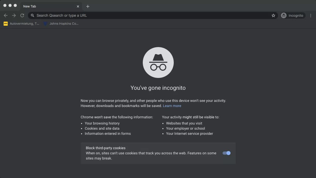Image resolution: width=316 pixels, height=178 pixels.
Task: Open a new tab with the plus button
Action: pyautogui.click(x=88, y=6)
